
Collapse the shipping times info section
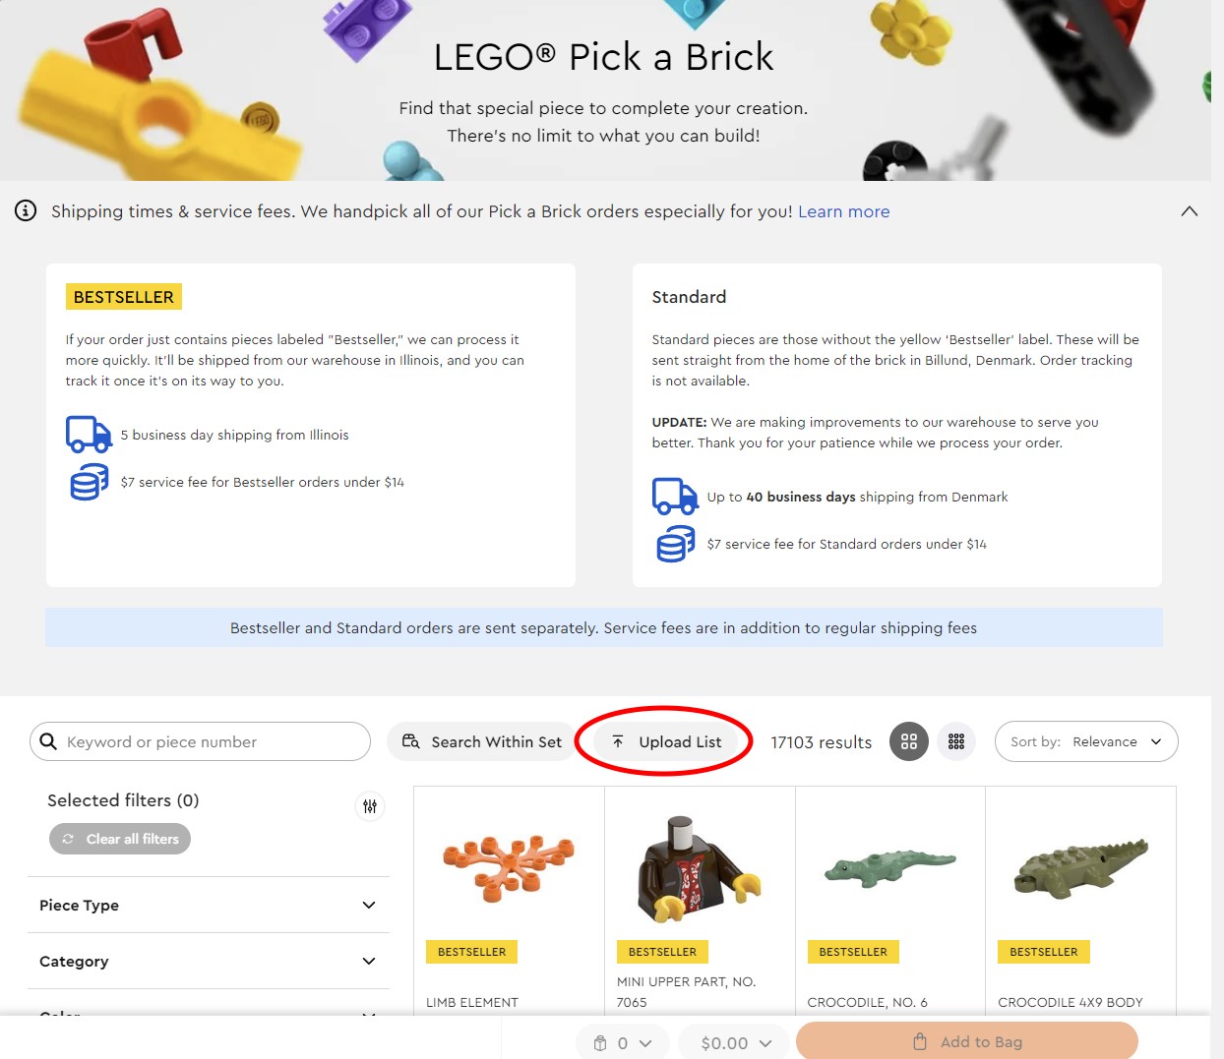pyautogui.click(x=1189, y=211)
